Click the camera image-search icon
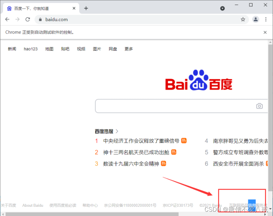The image size is (273, 216). 259,106
